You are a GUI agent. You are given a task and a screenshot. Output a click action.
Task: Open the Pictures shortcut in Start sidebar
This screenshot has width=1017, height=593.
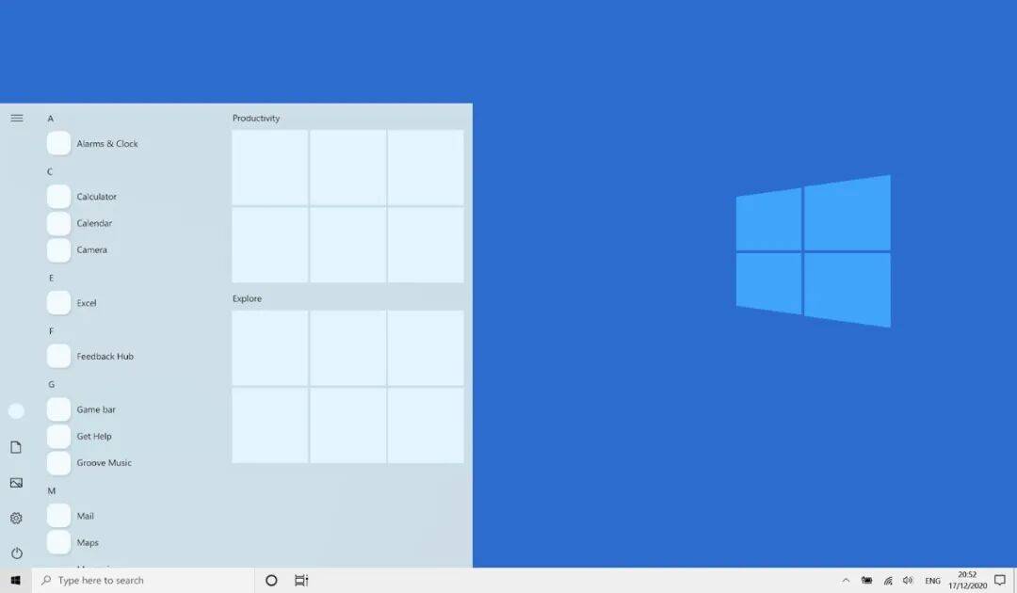16,482
